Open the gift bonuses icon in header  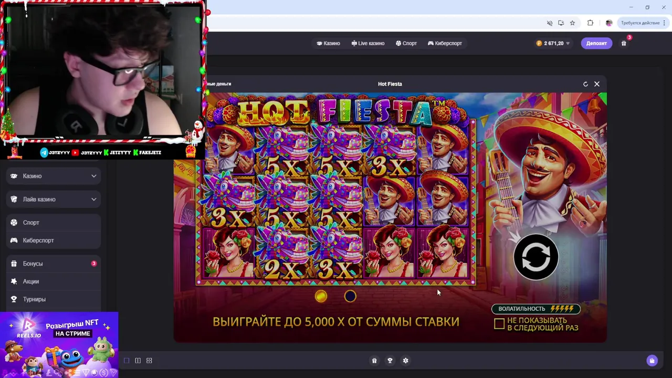pyautogui.click(x=624, y=44)
